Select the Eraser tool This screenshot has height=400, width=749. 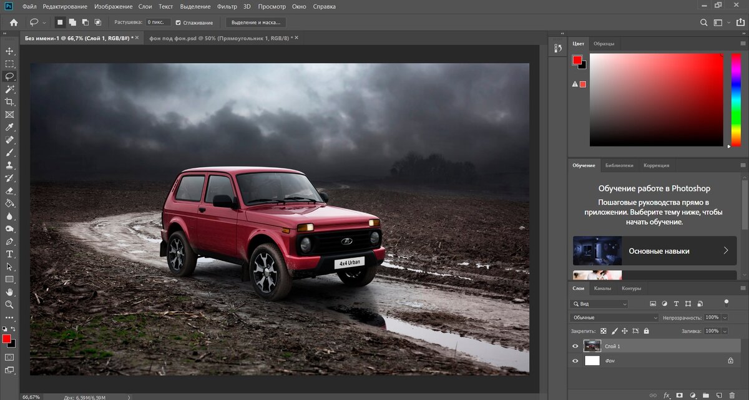[x=9, y=190]
